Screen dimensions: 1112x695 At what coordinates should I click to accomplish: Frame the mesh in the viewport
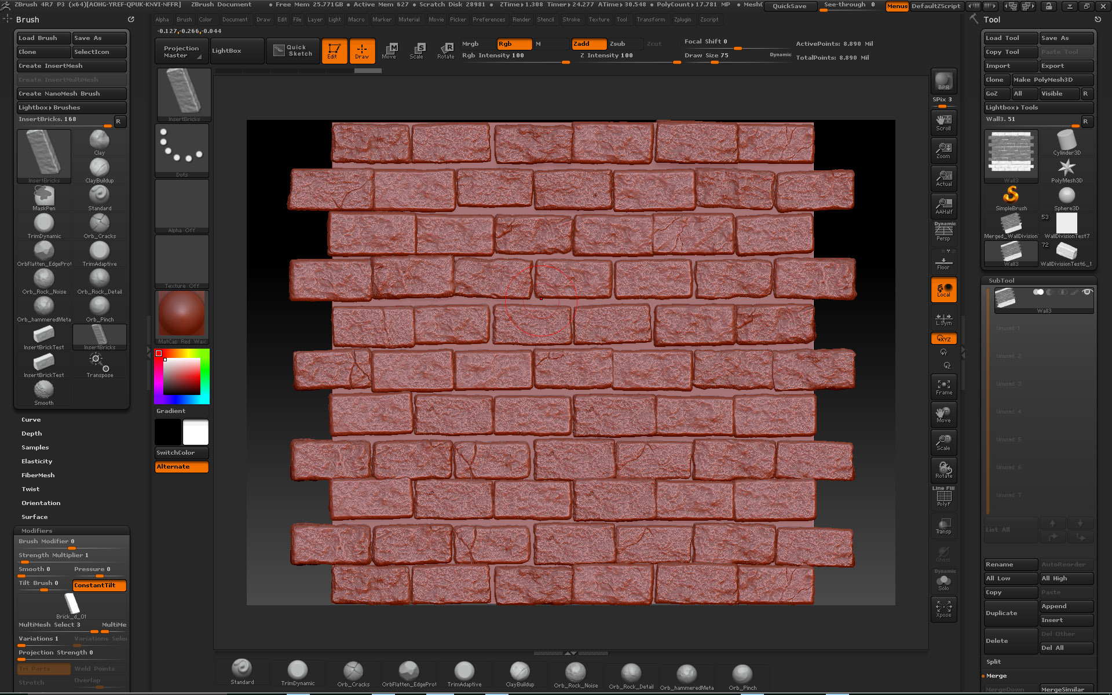click(x=943, y=387)
